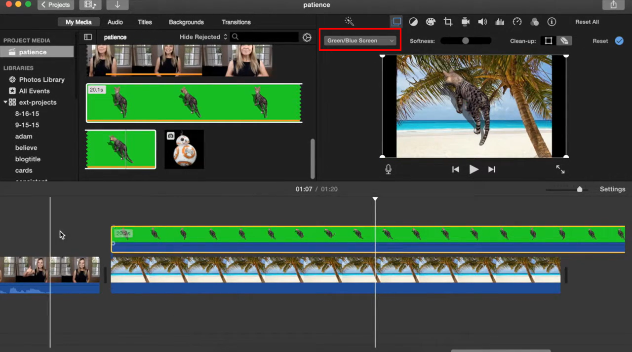Click the share icon in the title bar
The image size is (632, 352).
coord(613,5)
